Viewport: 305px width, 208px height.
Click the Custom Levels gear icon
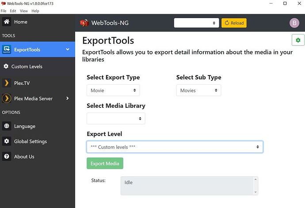click(x=6, y=66)
